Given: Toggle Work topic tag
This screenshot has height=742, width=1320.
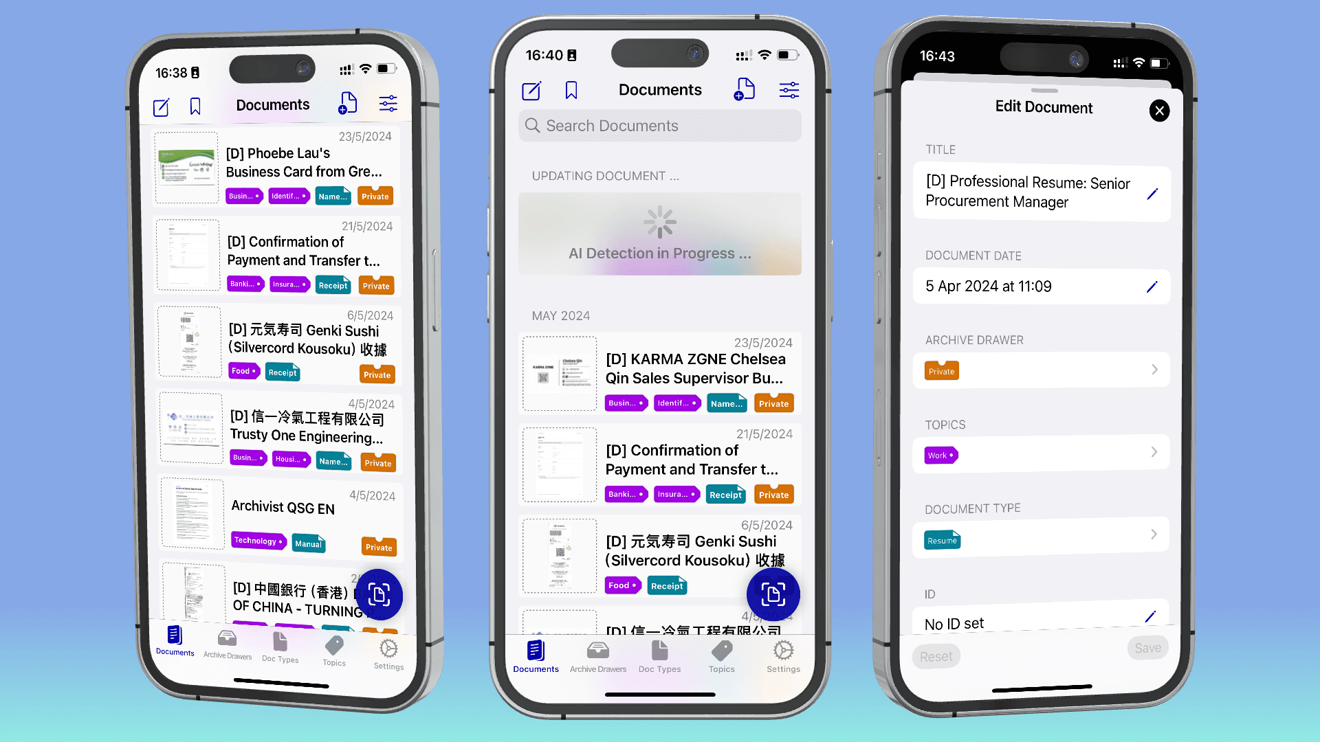Looking at the screenshot, I should 941,455.
